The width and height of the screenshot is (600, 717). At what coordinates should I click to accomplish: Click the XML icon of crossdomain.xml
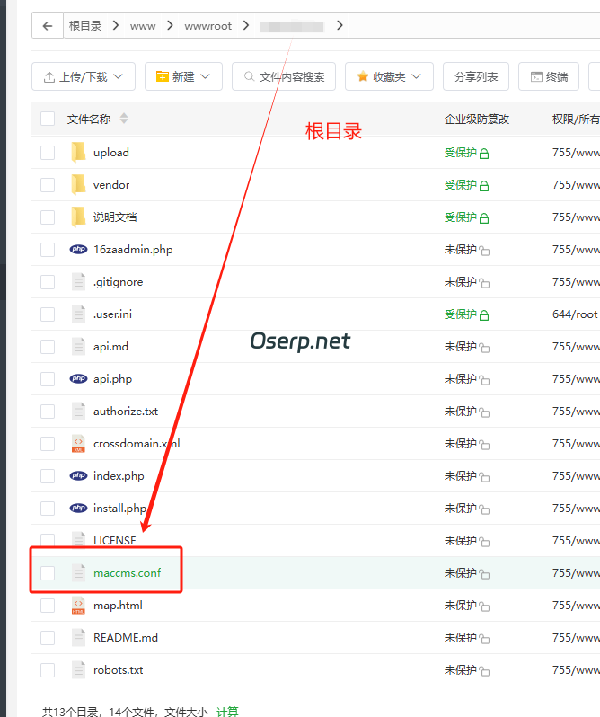[79, 444]
